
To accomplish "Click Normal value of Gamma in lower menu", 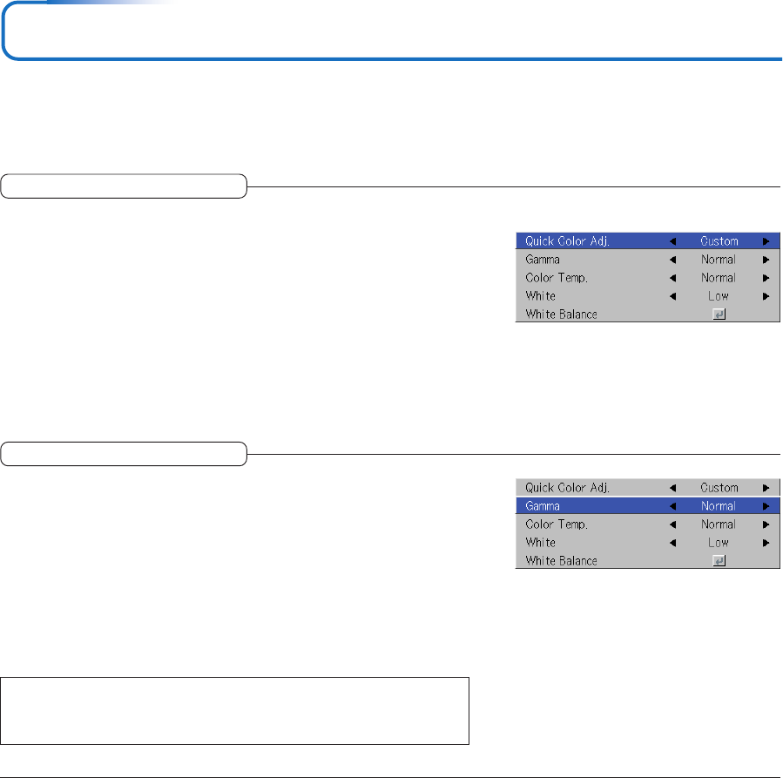I will [x=719, y=506].
